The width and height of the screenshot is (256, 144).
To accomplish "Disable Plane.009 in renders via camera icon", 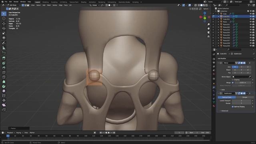I will click(253, 46).
